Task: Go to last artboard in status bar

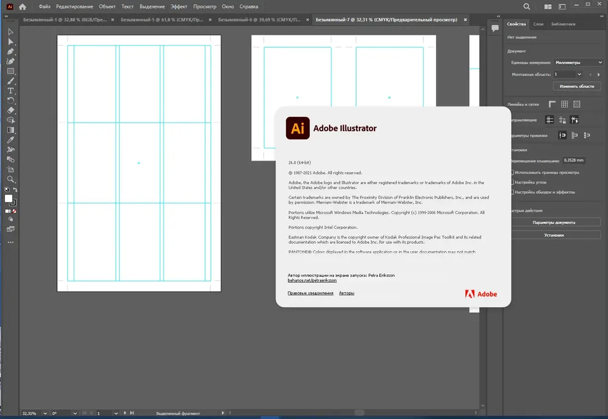Action: tap(132, 413)
